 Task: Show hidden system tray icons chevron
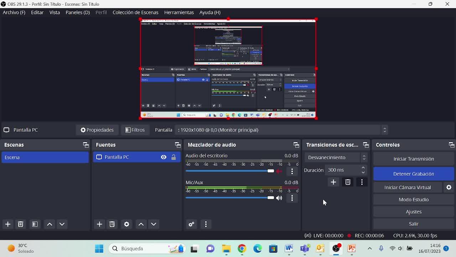(370, 248)
